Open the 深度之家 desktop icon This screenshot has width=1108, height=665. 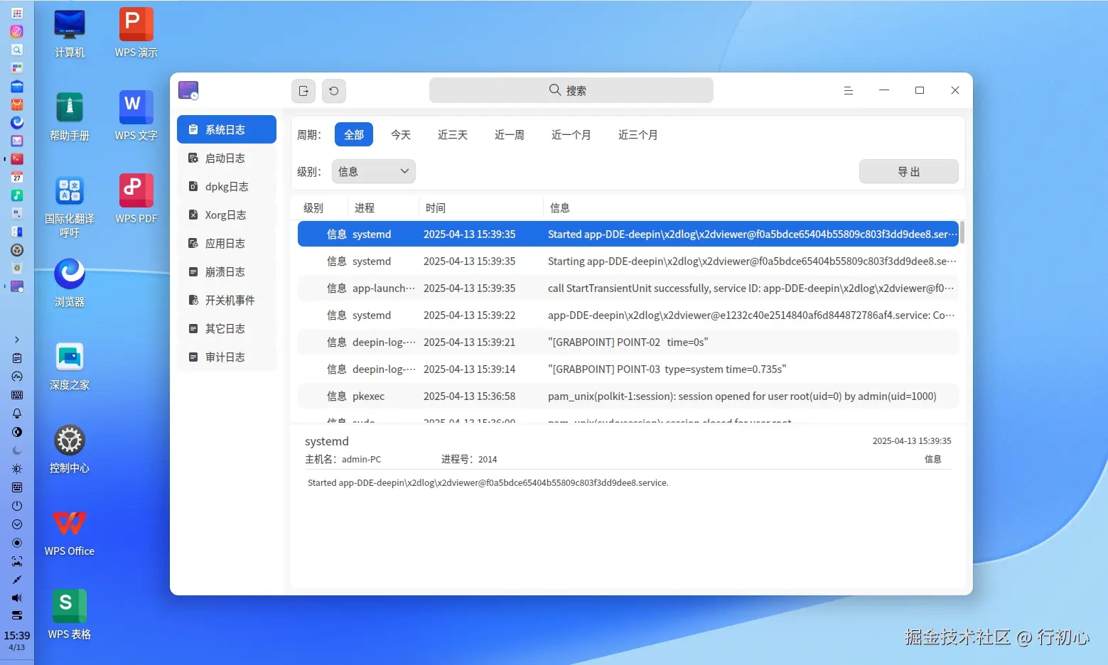(x=70, y=366)
